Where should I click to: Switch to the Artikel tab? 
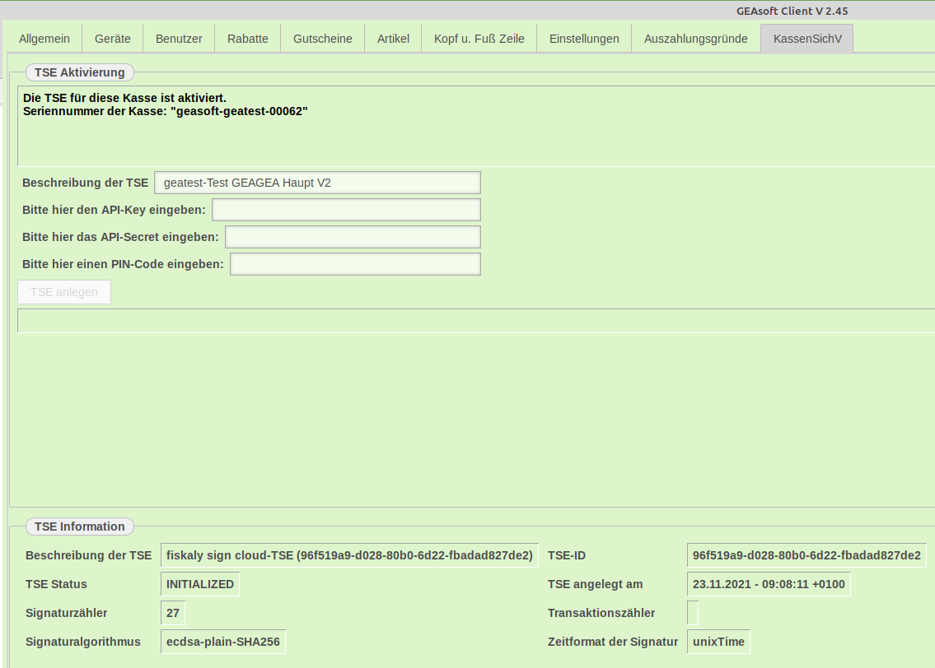tap(393, 39)
